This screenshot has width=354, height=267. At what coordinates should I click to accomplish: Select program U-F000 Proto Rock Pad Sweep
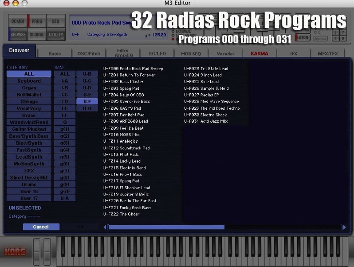click(133, 68)
